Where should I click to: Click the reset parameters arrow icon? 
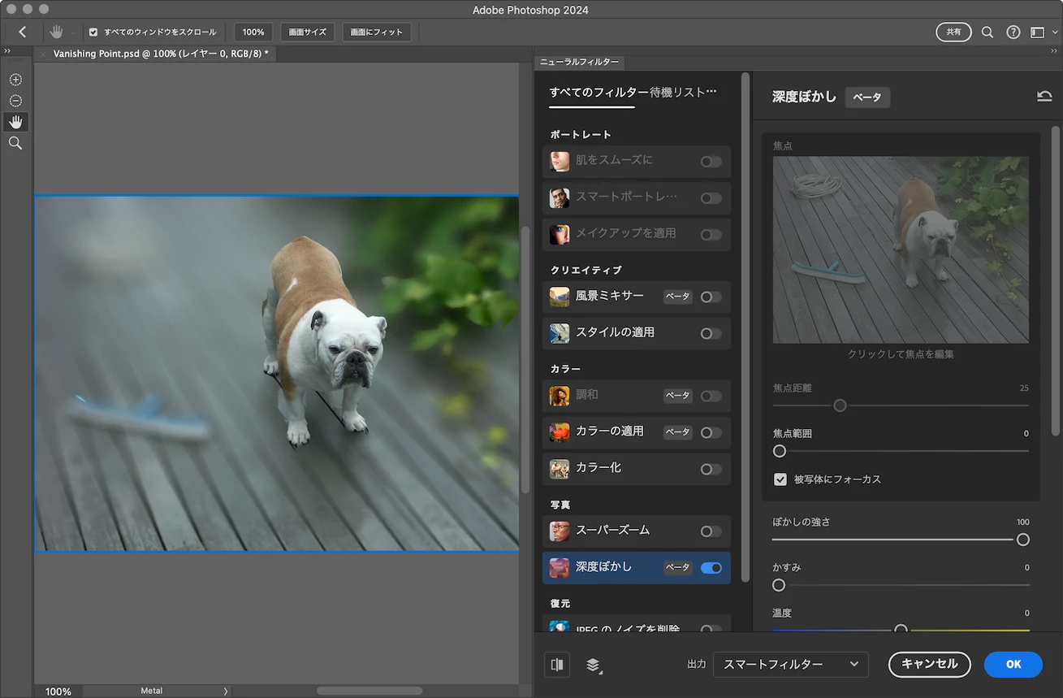(1044, 97)
